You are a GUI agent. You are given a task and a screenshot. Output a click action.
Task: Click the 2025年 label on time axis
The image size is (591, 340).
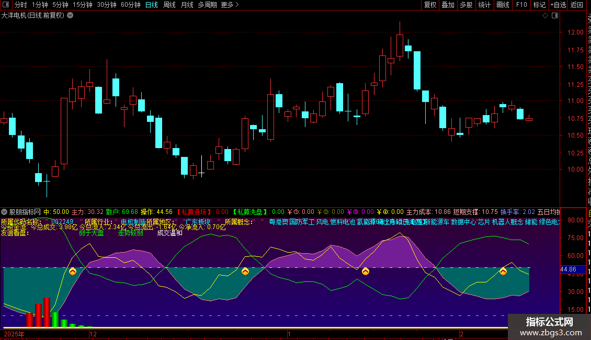coord(14,334)
